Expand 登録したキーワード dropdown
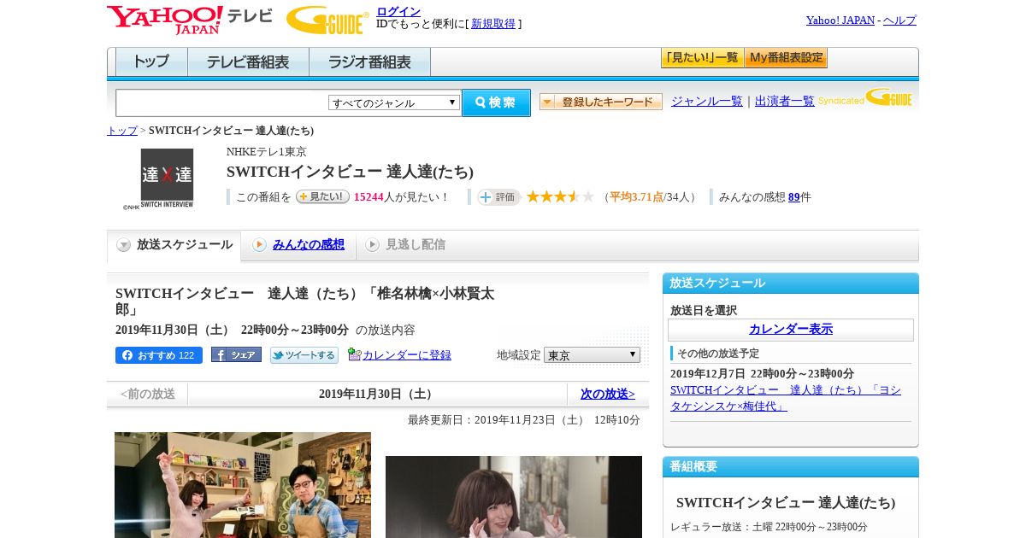Screen dimensions: 1026x538 [601, 102]
